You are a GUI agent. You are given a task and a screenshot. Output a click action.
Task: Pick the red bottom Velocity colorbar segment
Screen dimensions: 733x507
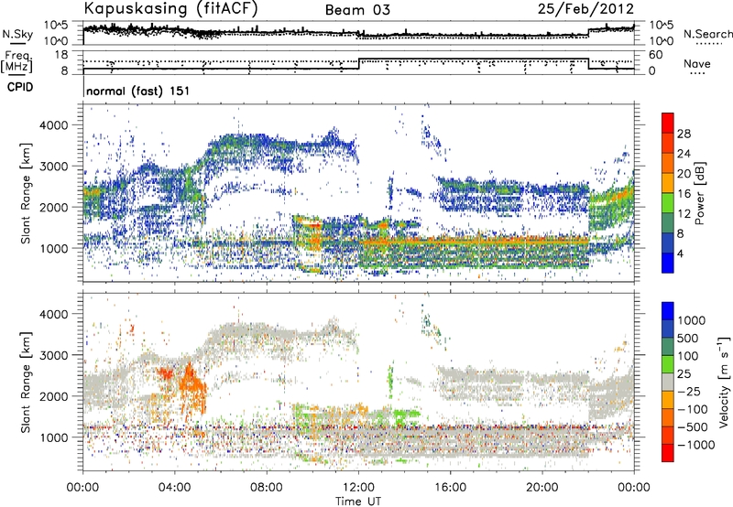point(668,453)
